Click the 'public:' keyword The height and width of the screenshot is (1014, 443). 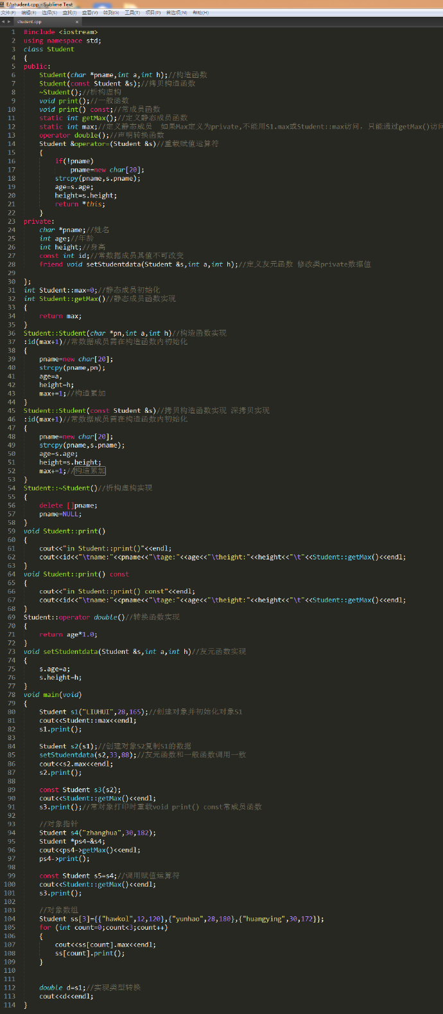pyautogui.click(x=37, y=66)
